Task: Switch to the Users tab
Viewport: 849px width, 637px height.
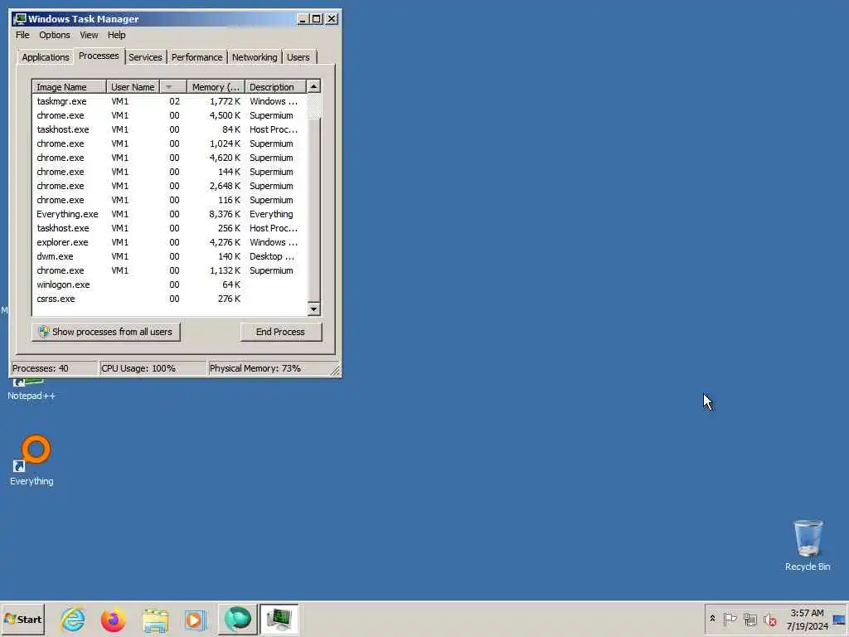Action: click(298, 57)
